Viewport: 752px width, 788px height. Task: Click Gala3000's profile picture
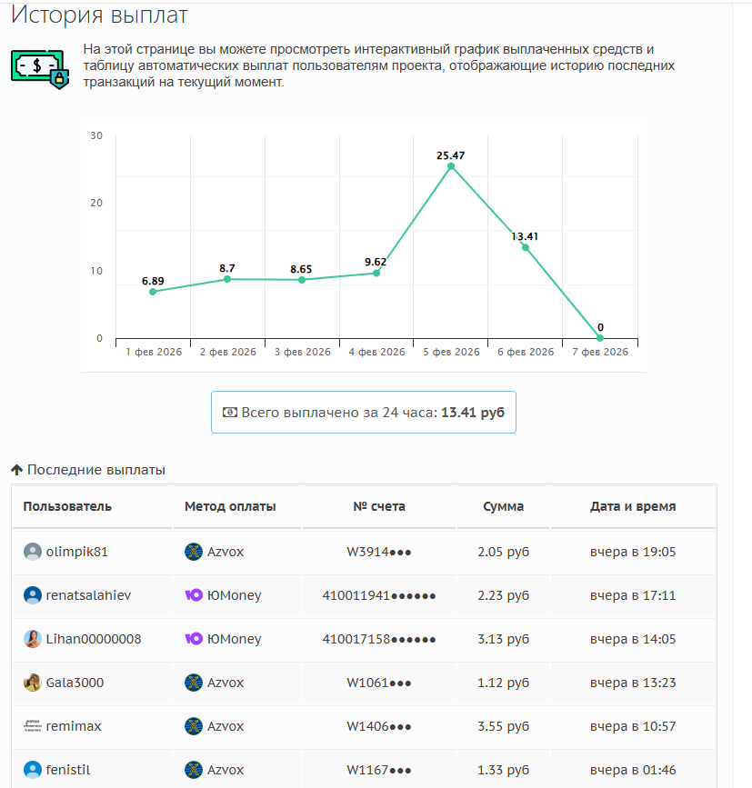[x=33, y=683]
